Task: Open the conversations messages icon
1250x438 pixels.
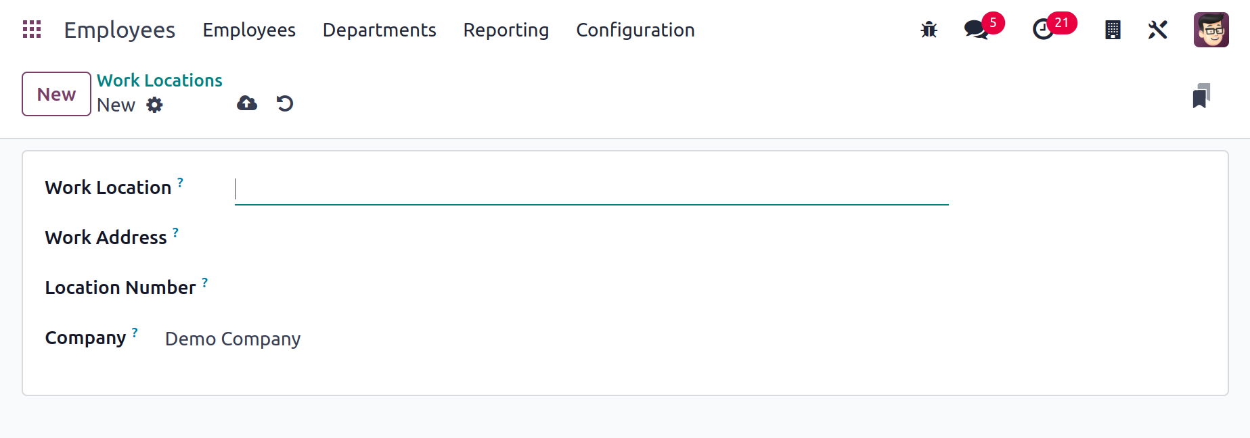Action: click(977, 30)
